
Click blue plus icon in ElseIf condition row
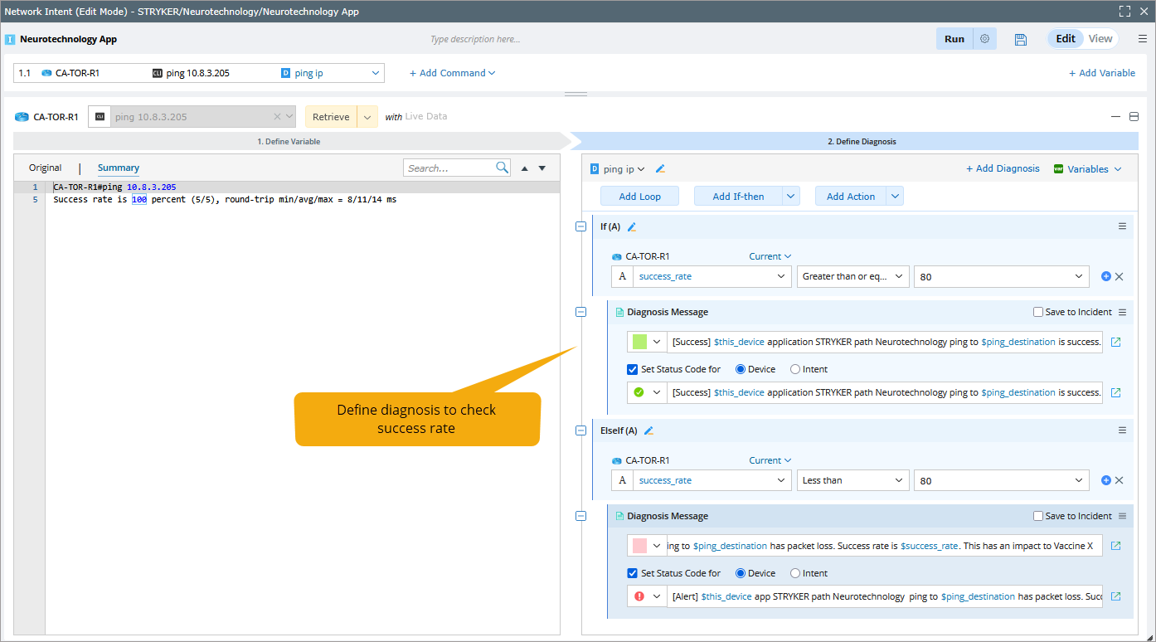click(x=1105, y=480)
